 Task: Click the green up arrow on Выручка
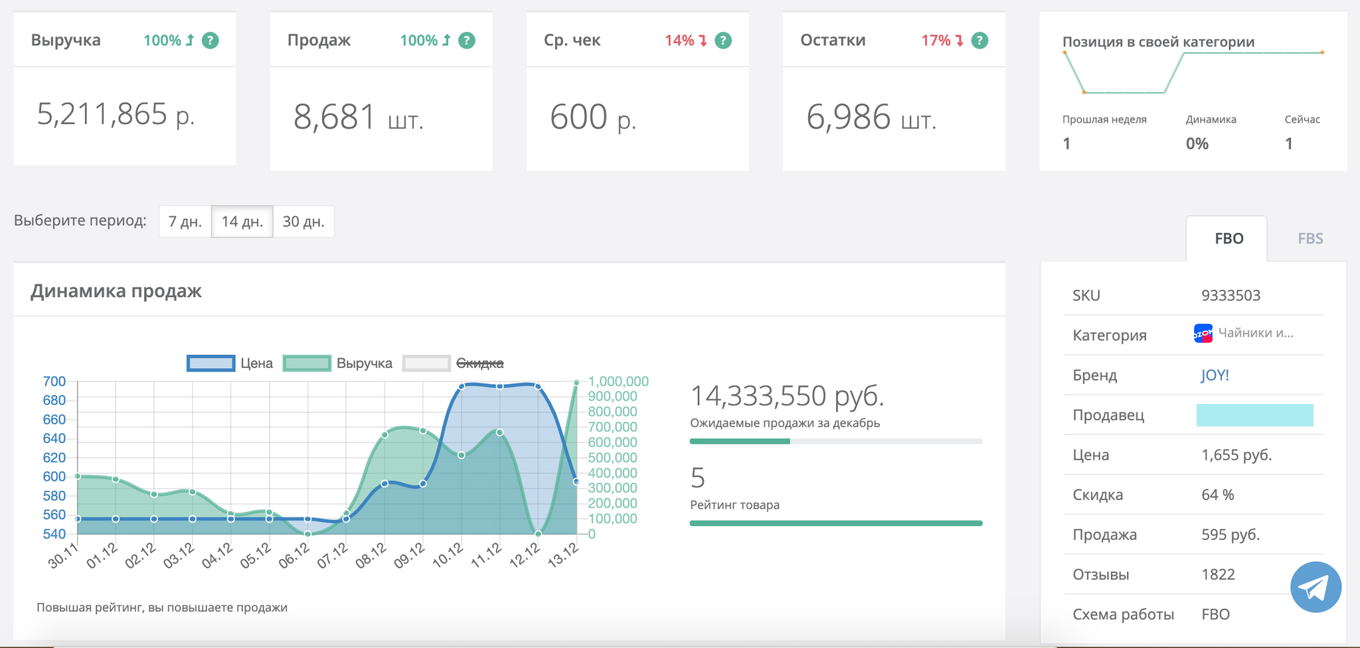click(x=190, y=40)
